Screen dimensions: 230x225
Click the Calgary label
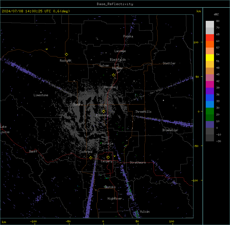coord(106,161)
